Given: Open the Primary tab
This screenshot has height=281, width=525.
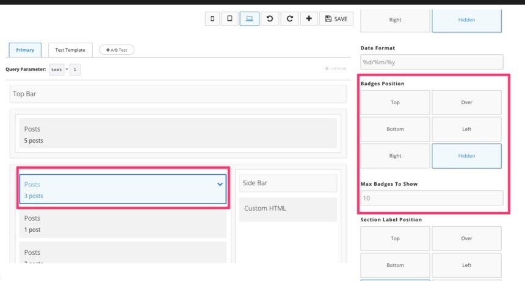Looking at the screenshot, I should click(x=25, y=50).
